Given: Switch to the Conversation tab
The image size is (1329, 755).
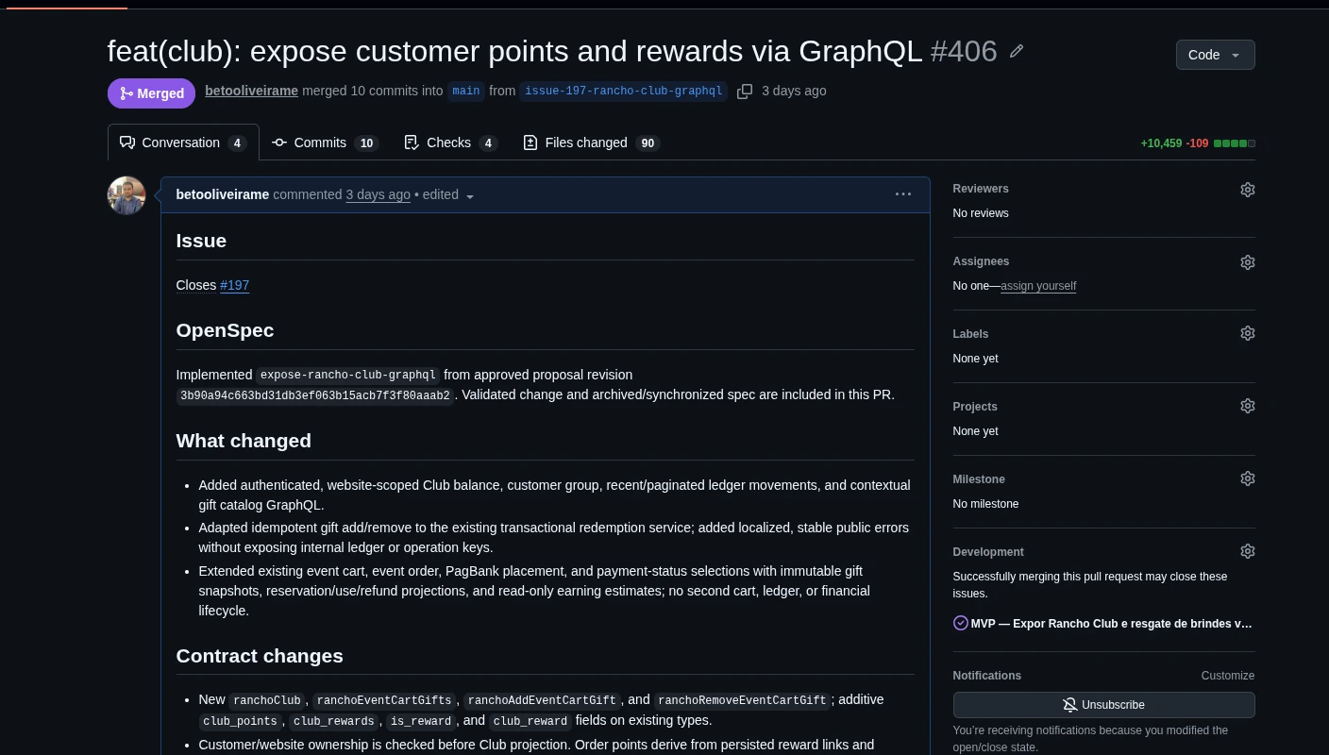Looking at the screenshot, I should (183, 143).
